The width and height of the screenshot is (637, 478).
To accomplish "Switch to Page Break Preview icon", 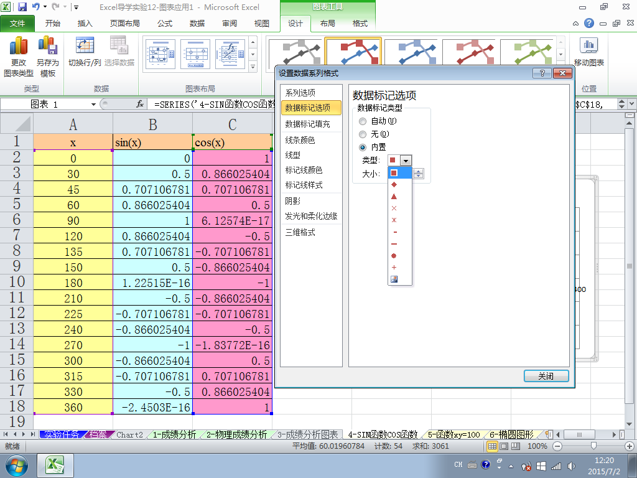I will point(515,446).
